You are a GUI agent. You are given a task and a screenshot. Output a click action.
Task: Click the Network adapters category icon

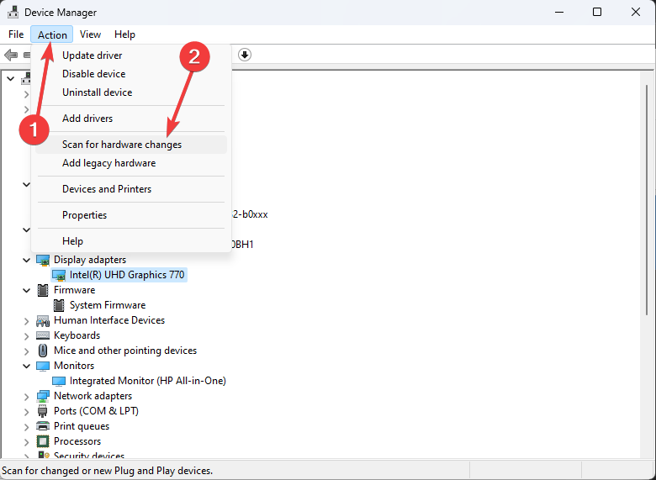point(43,396)
